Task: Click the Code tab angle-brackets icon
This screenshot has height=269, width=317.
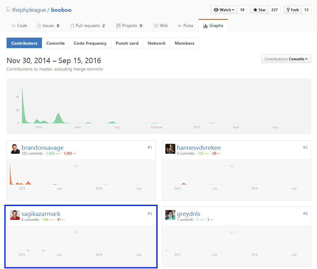Action: [14, 26]
